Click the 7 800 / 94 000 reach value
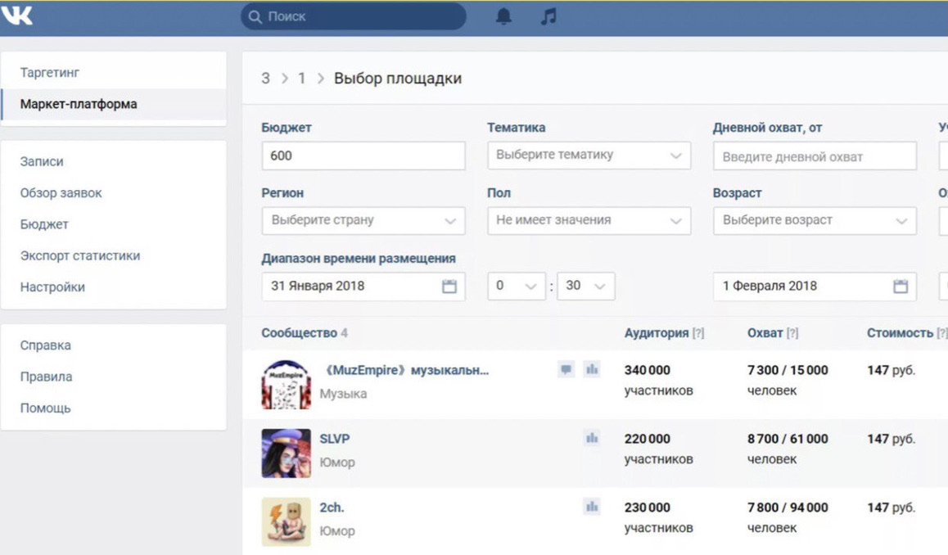 pyautogui.click(x=788, y=508)
